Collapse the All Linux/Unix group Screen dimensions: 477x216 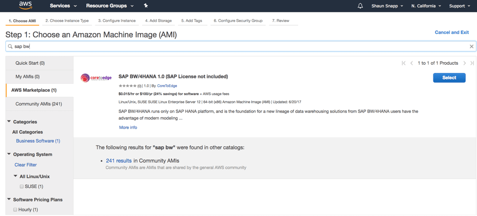click(x=16, y=176)
